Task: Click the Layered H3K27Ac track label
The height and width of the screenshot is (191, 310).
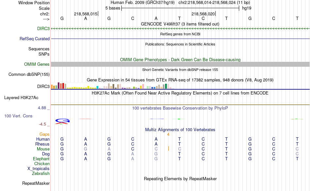Action: [21, 98]
